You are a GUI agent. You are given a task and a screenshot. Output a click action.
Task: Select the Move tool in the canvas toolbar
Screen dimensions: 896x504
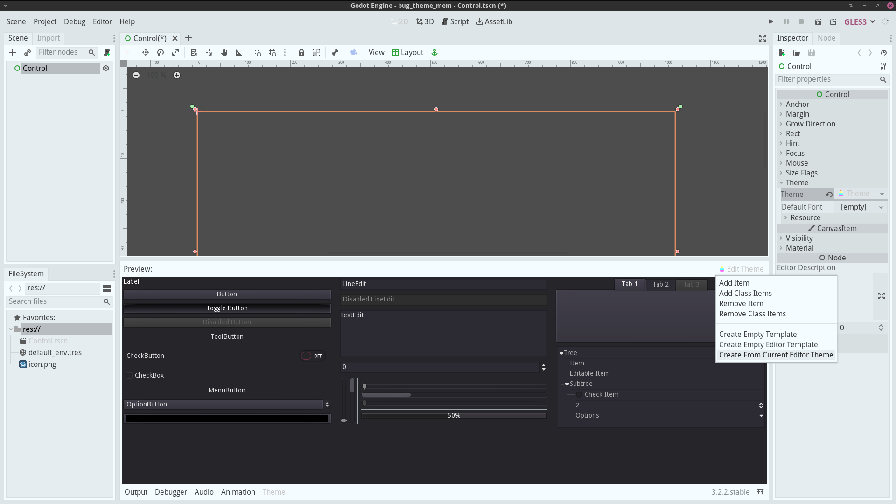(x=146, y=52)
